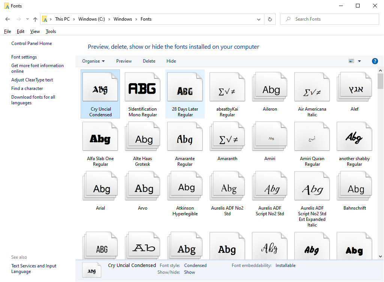Click the help question mark icon

pos(375,61)
